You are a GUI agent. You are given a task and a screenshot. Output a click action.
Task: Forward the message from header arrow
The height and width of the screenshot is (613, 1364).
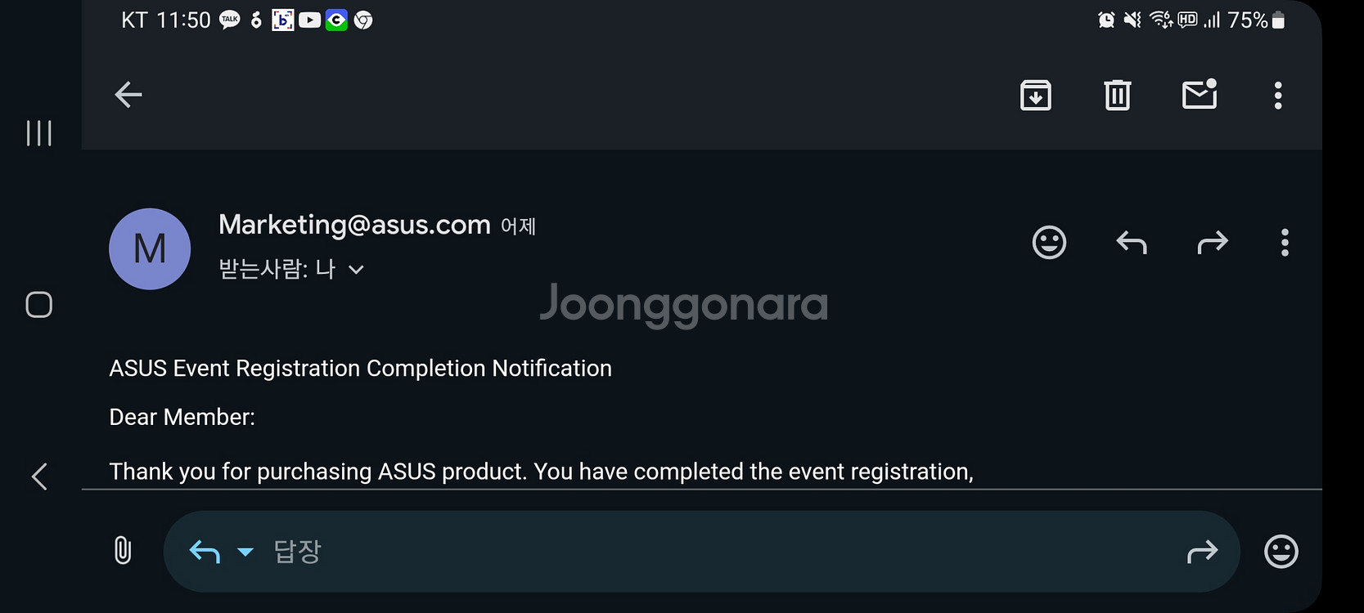point(1213,243)
